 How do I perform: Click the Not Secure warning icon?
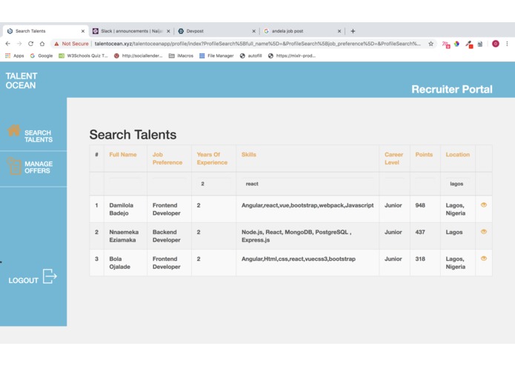click(56, 44)
